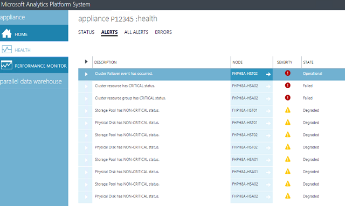Open the ALL ALERTS tab
The width and height of the screenshot is (345, 206).
(x=136, y=32)
